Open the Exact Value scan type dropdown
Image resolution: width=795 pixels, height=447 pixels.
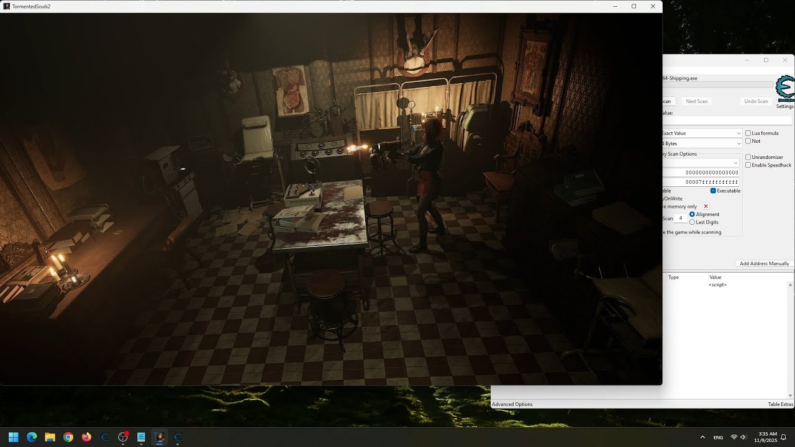pos(702,133)
